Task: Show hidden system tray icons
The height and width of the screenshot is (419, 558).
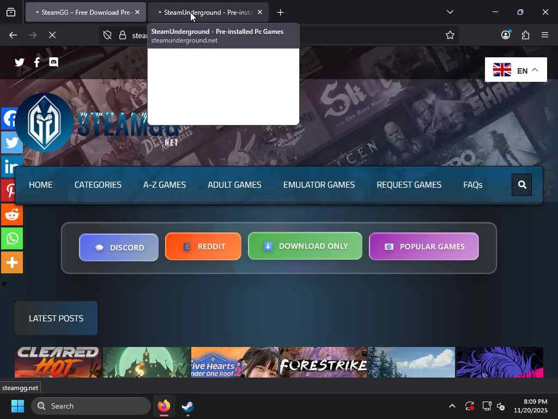Action: coord(452,406)
